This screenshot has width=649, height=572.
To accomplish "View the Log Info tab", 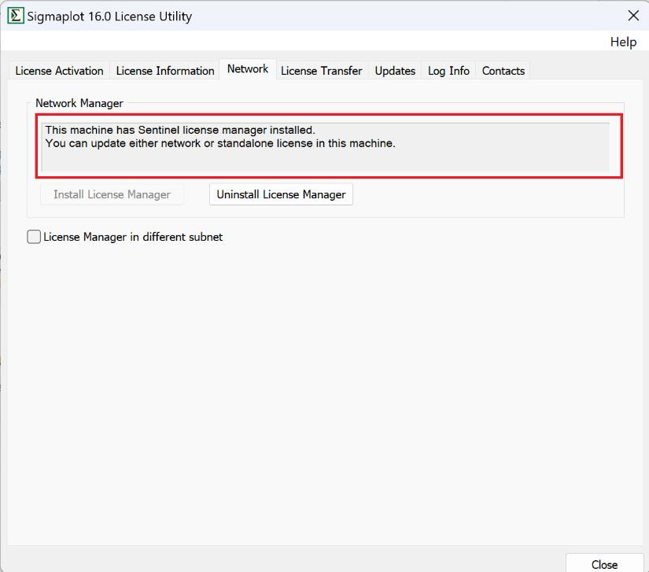I will pos(448,71).
